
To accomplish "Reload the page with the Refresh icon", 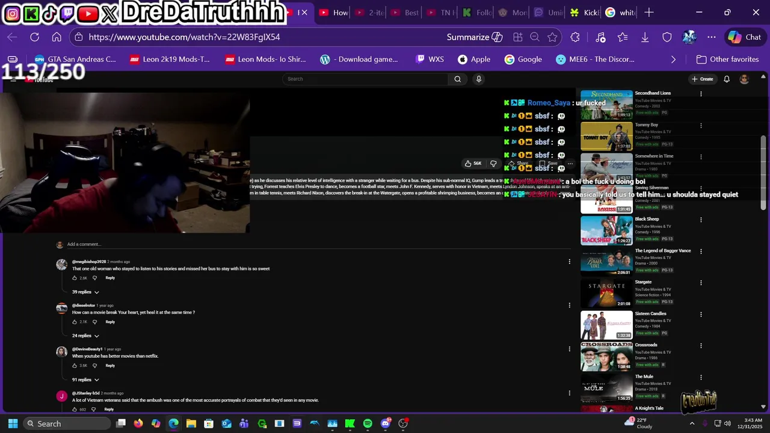I will 34,37.
